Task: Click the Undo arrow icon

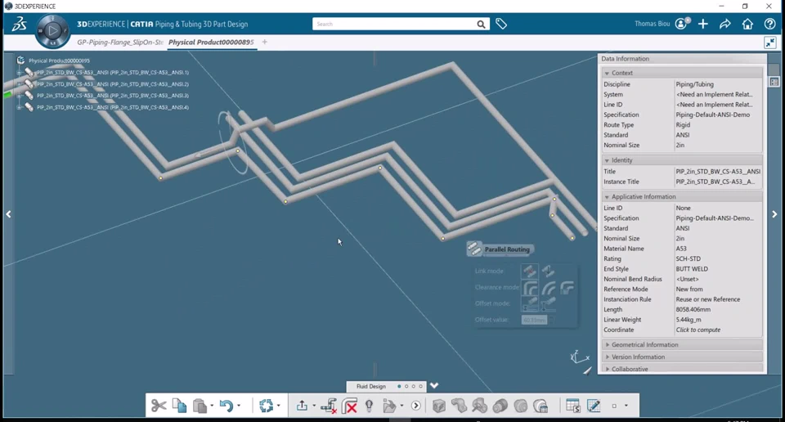Action: 227,406
